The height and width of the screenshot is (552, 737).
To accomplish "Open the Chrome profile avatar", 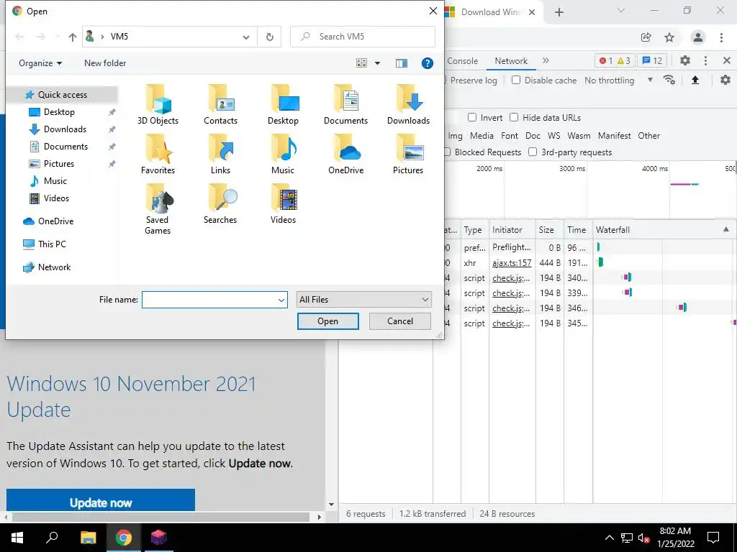I will coord(698,37).
